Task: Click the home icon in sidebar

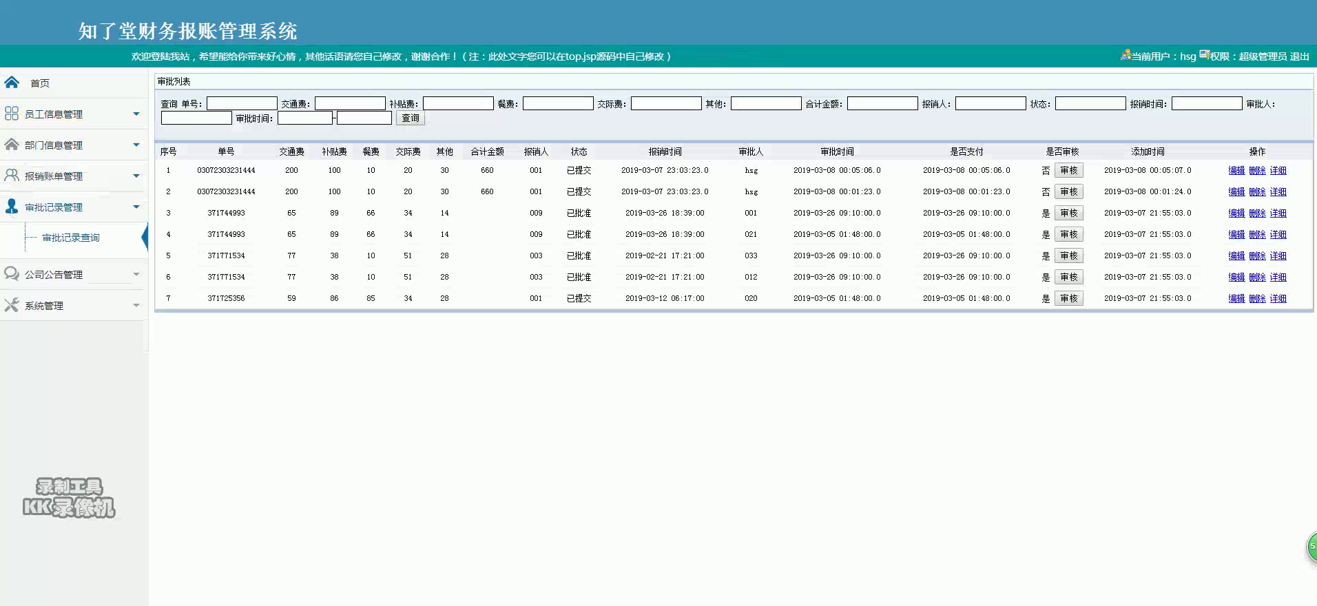Action: point(12,83)
